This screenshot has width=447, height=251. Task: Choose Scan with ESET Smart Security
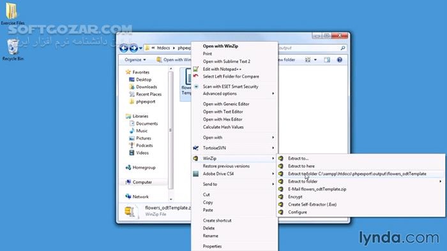[x=231, y=87]
